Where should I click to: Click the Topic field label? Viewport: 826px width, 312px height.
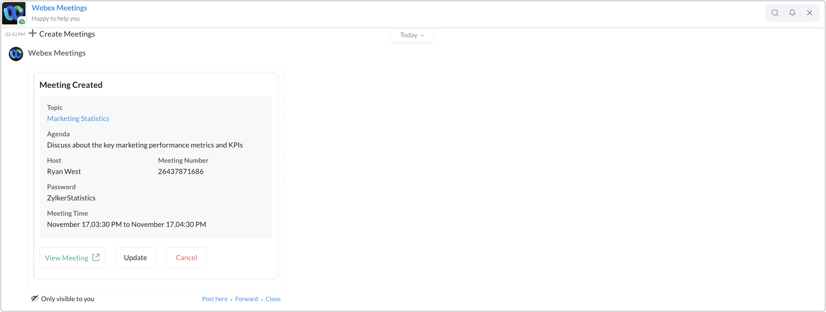pos(55,108)
